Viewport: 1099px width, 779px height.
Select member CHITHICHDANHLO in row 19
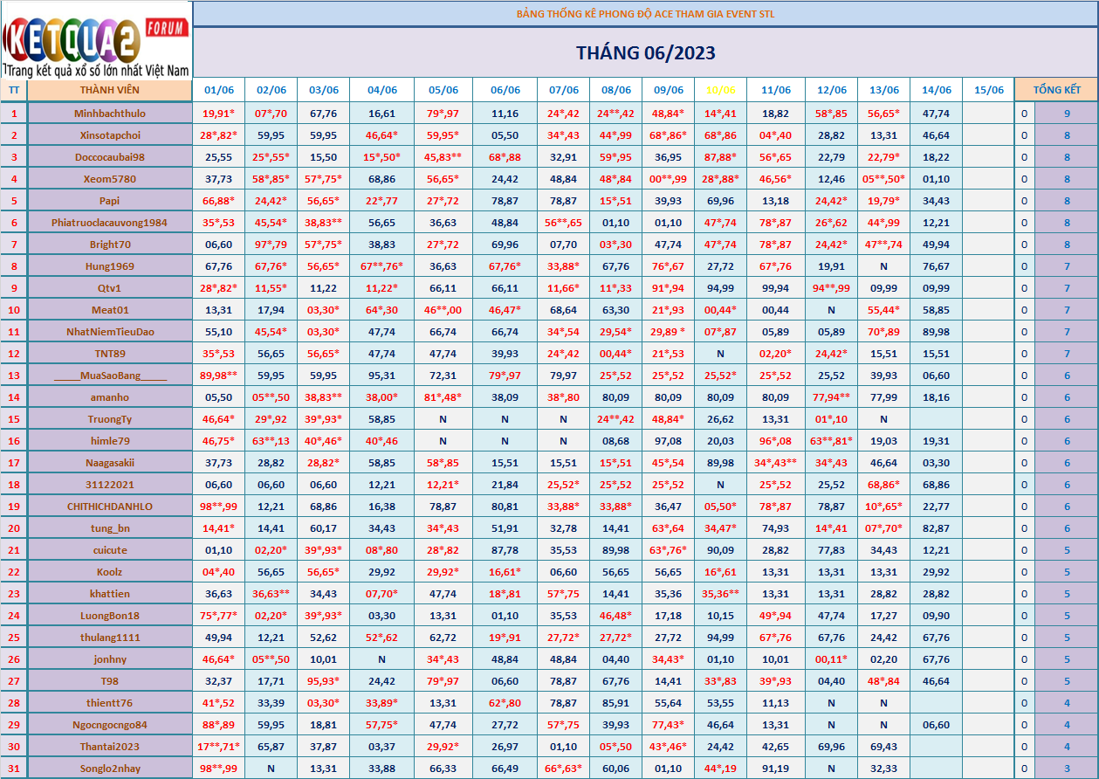coord(109,507)
